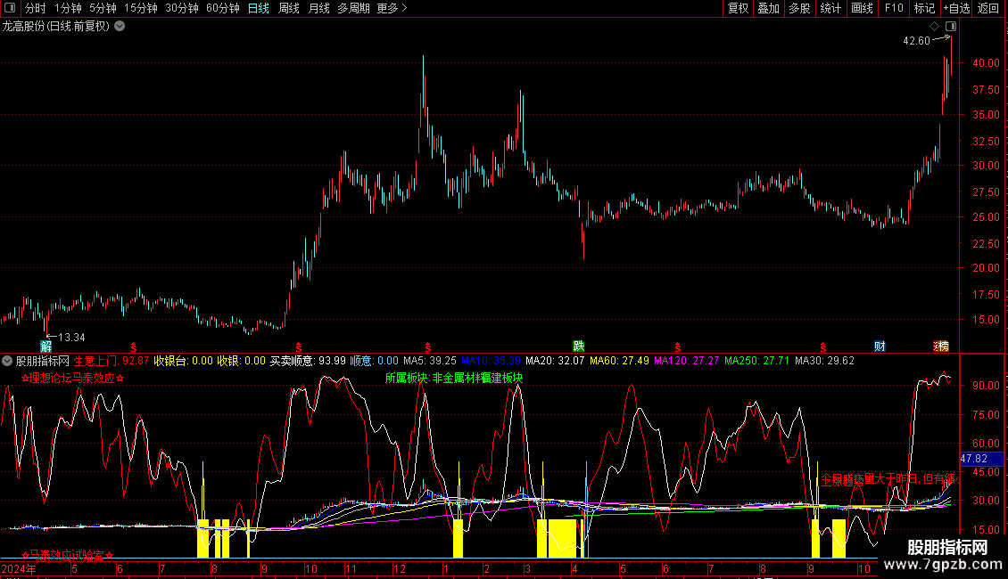Toggle the left side panel icon

pyautogui.click(x=10, y=8)
